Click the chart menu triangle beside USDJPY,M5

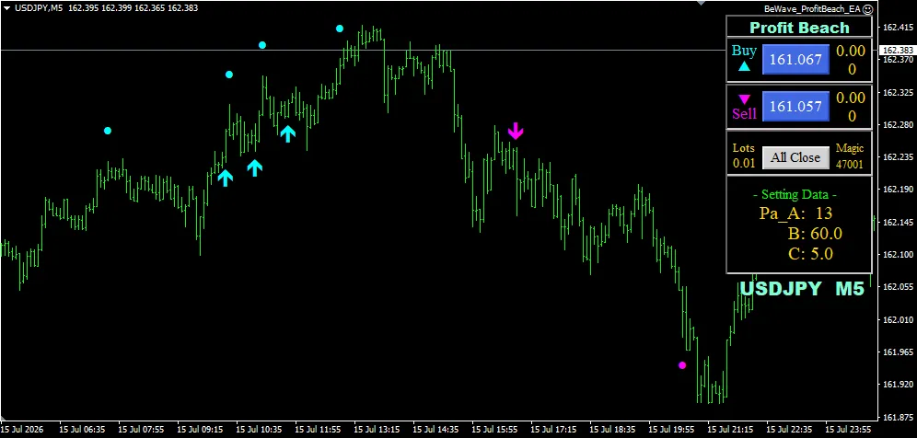click(6, 8)
